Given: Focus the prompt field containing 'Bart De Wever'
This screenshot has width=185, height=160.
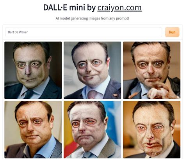Looking at the screenshot, I should click(x=84, y=32).
